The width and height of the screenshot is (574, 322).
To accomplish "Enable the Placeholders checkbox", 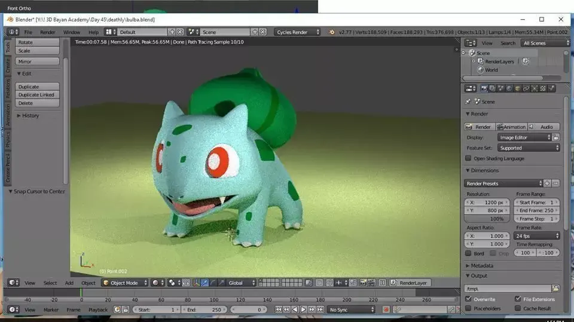I will click(x=468, y=308).
